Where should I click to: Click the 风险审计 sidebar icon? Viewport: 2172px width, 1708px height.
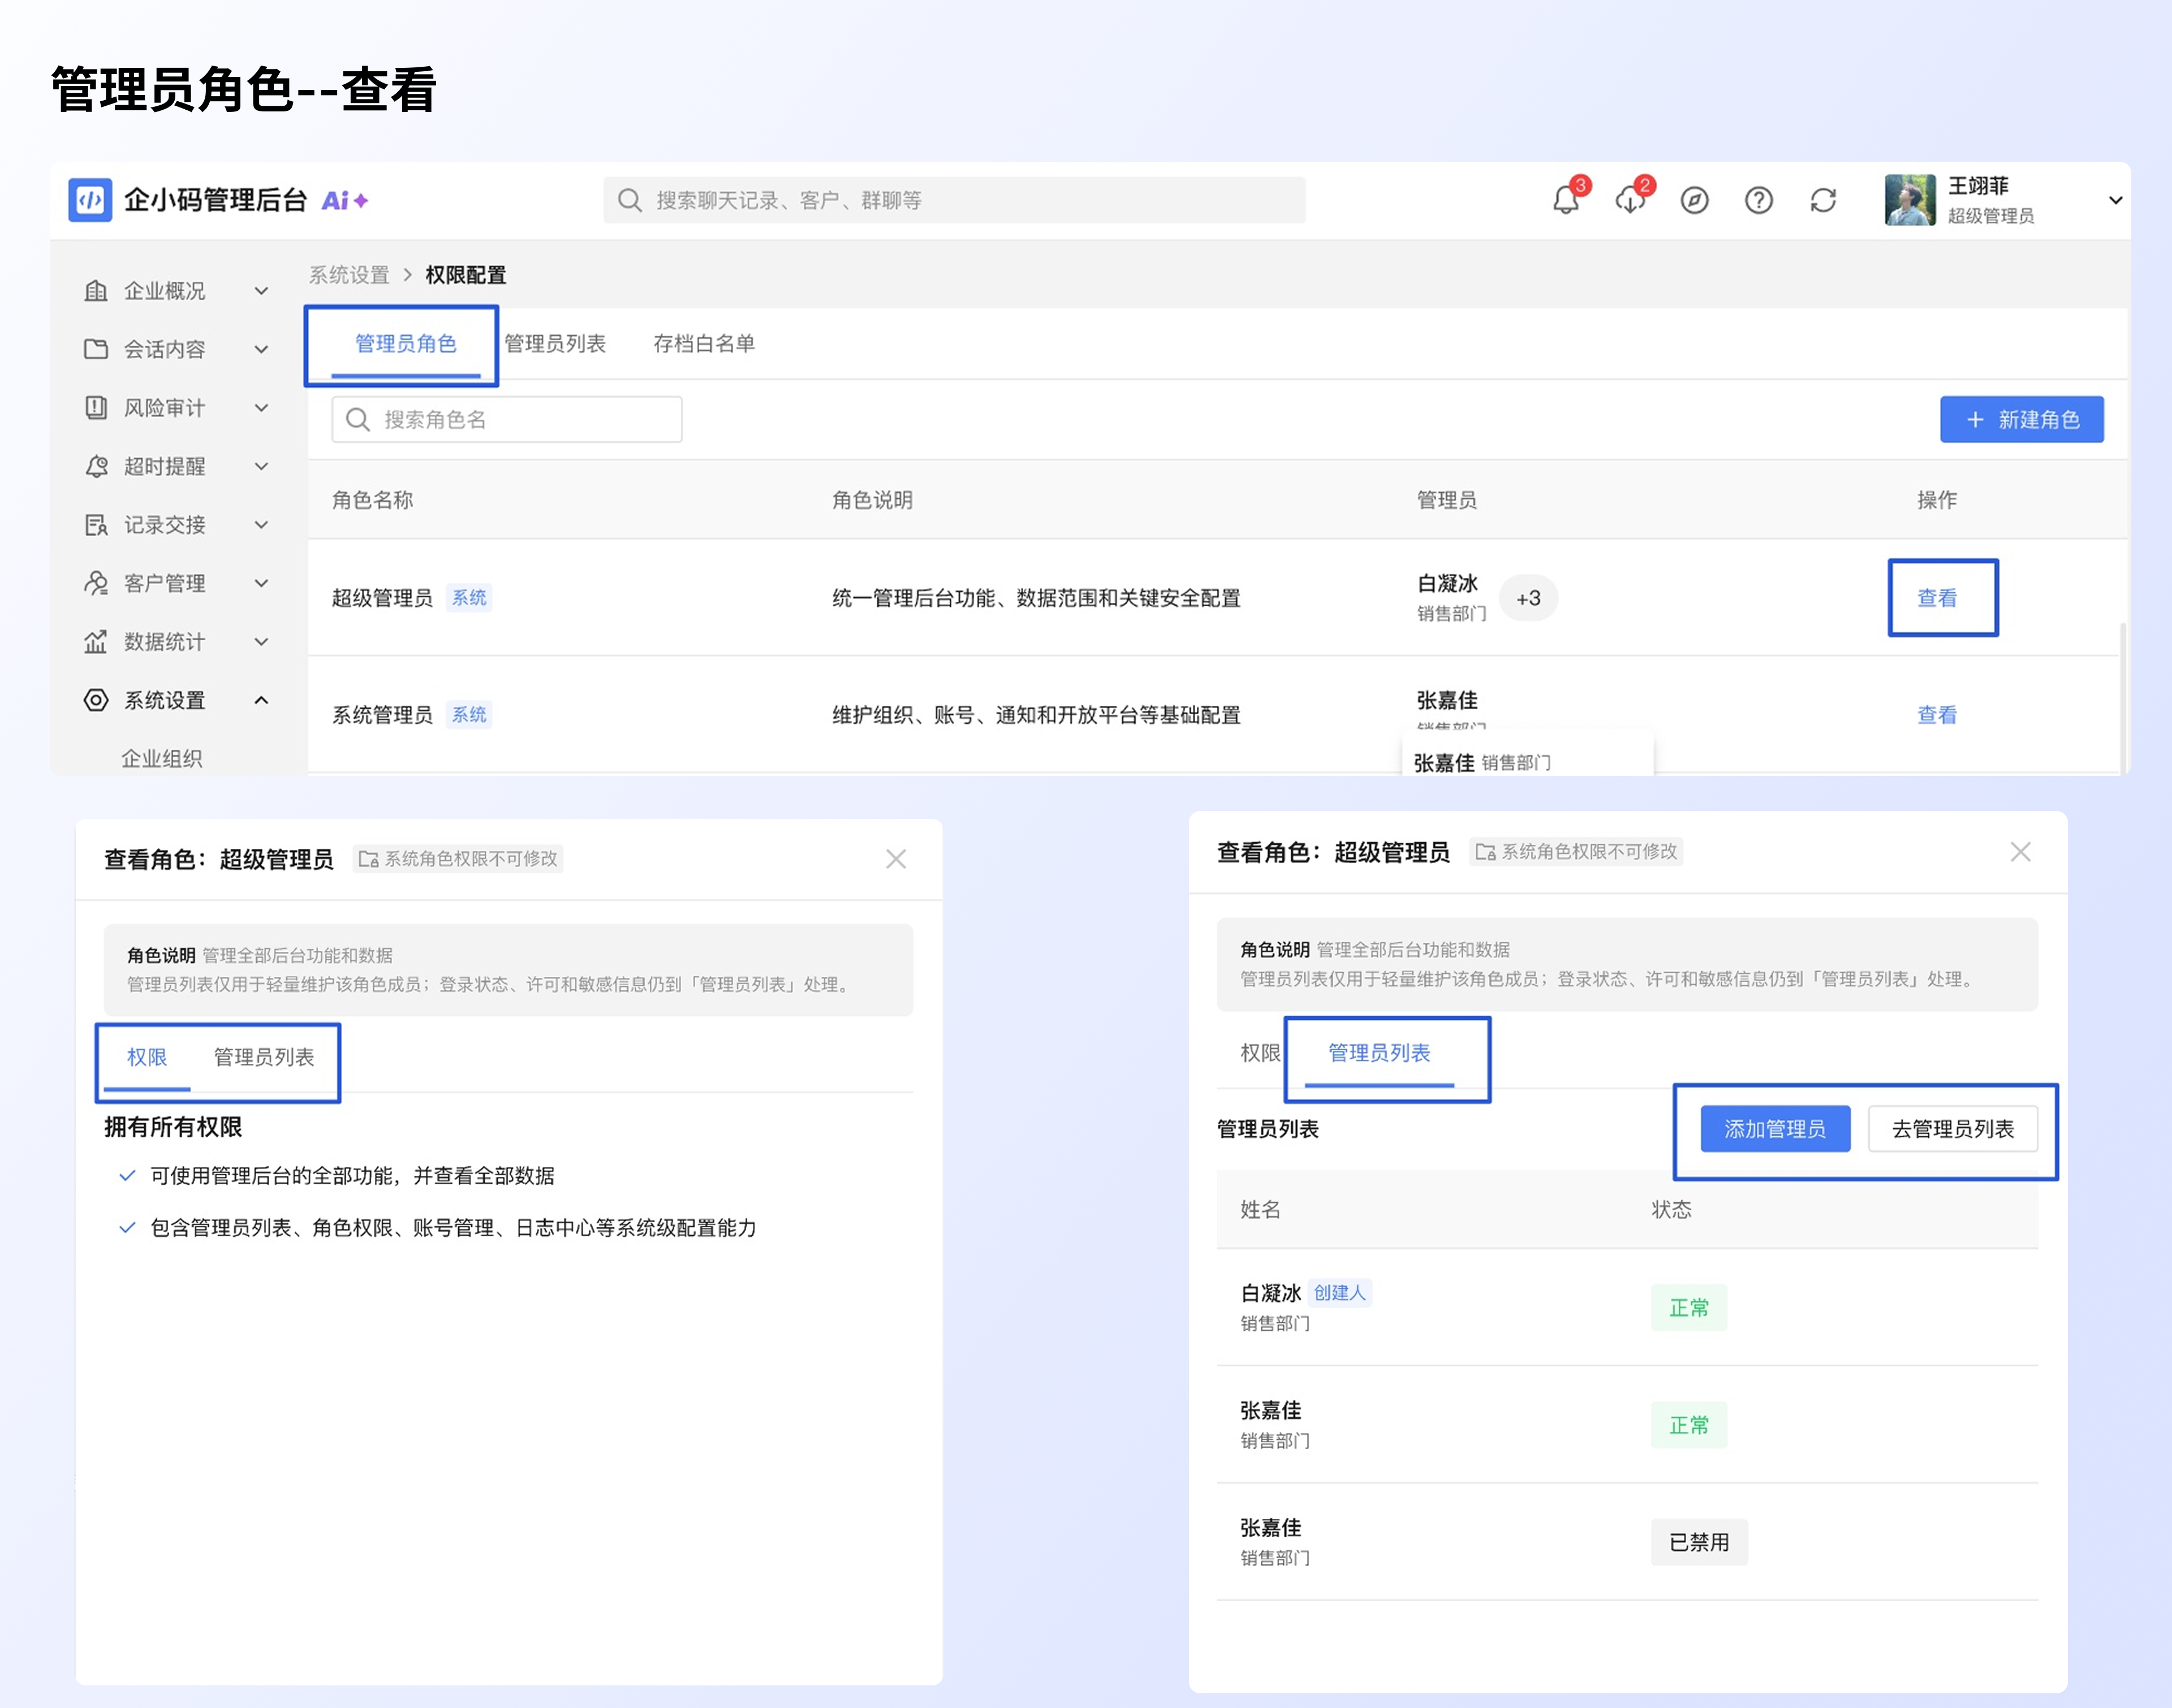pos(96,407)
